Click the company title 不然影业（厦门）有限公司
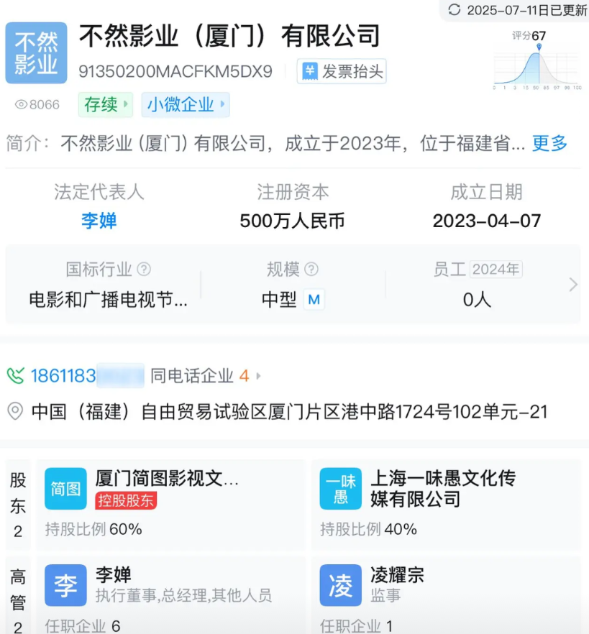The image size is (589, 634). pos(229,36)
